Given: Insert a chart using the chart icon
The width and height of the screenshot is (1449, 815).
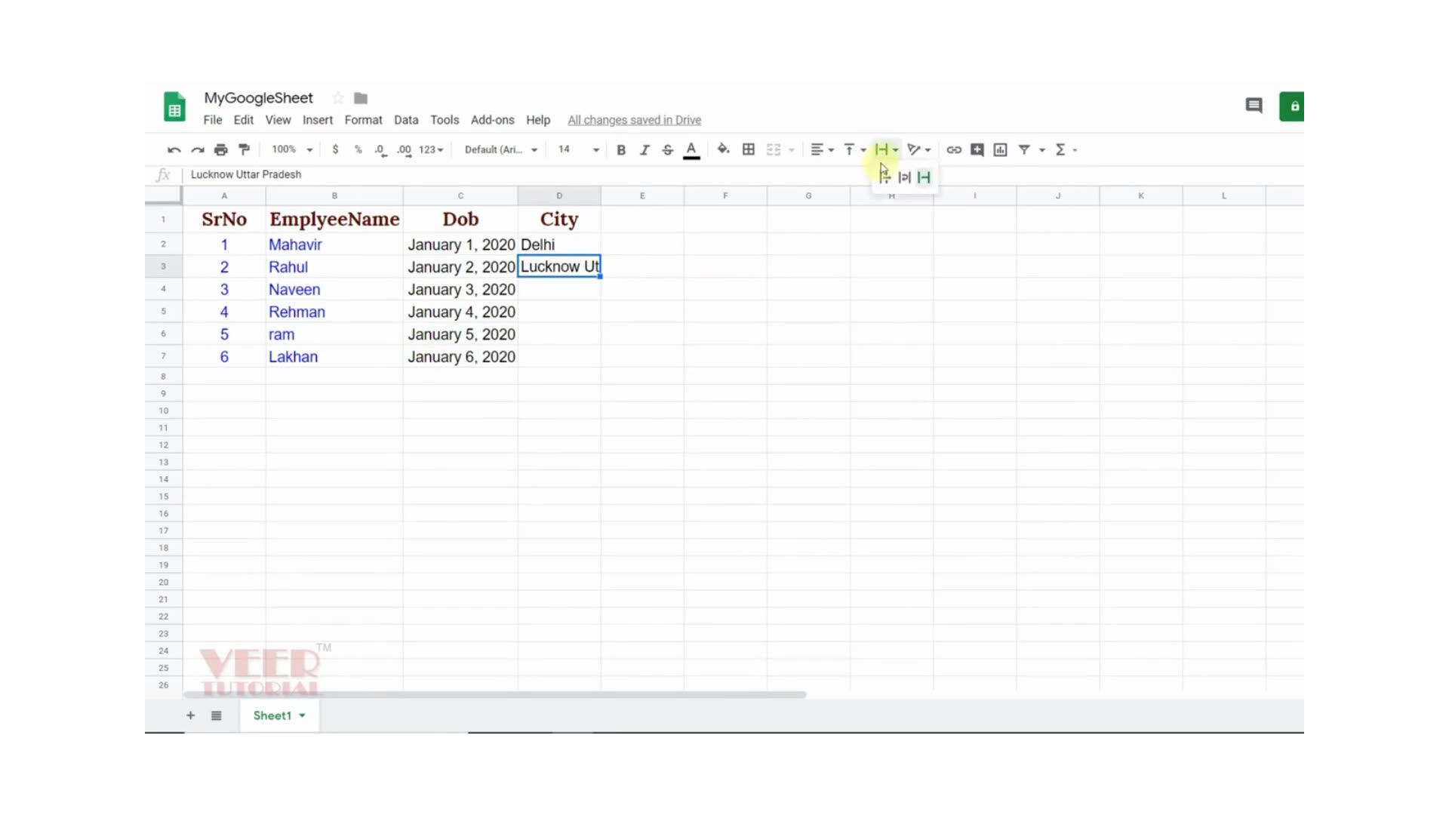Looking at the screenshot, I should click(999, 149).
